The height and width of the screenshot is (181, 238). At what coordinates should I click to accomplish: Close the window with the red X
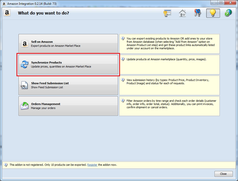coord(230,2)
